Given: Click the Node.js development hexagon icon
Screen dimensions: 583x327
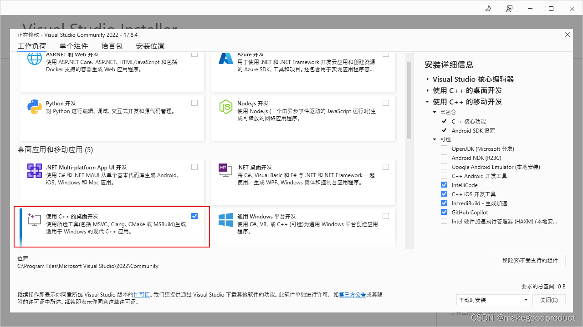Looking at the screenshot, I should click(x=226, y=107).
